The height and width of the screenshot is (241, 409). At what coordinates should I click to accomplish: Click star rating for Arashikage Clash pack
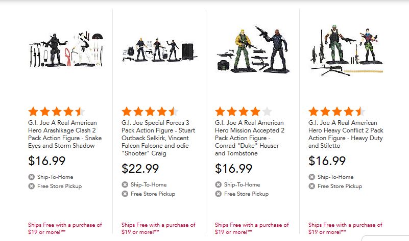click(57, 112)
